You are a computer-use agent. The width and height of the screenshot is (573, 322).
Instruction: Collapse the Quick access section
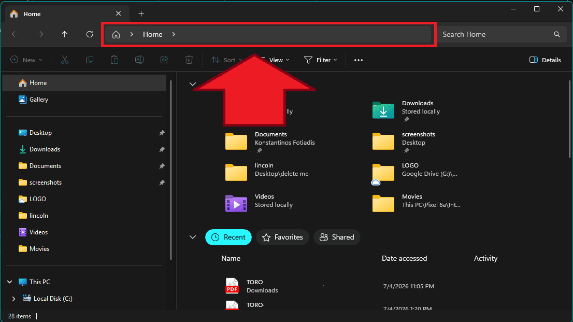tap(193, 84)
